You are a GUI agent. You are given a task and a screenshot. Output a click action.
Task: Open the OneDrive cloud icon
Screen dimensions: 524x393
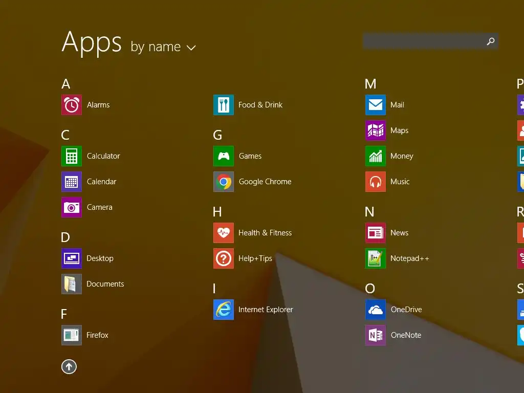[376, 310]
